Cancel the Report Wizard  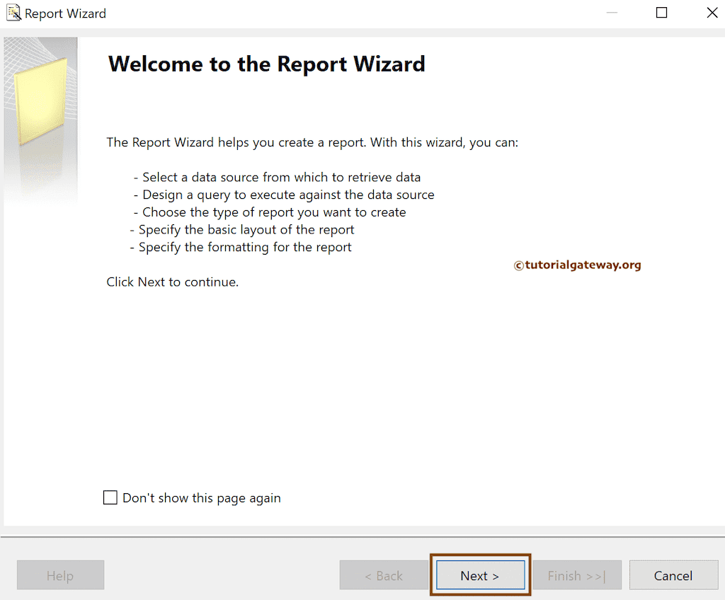point(673,575)
